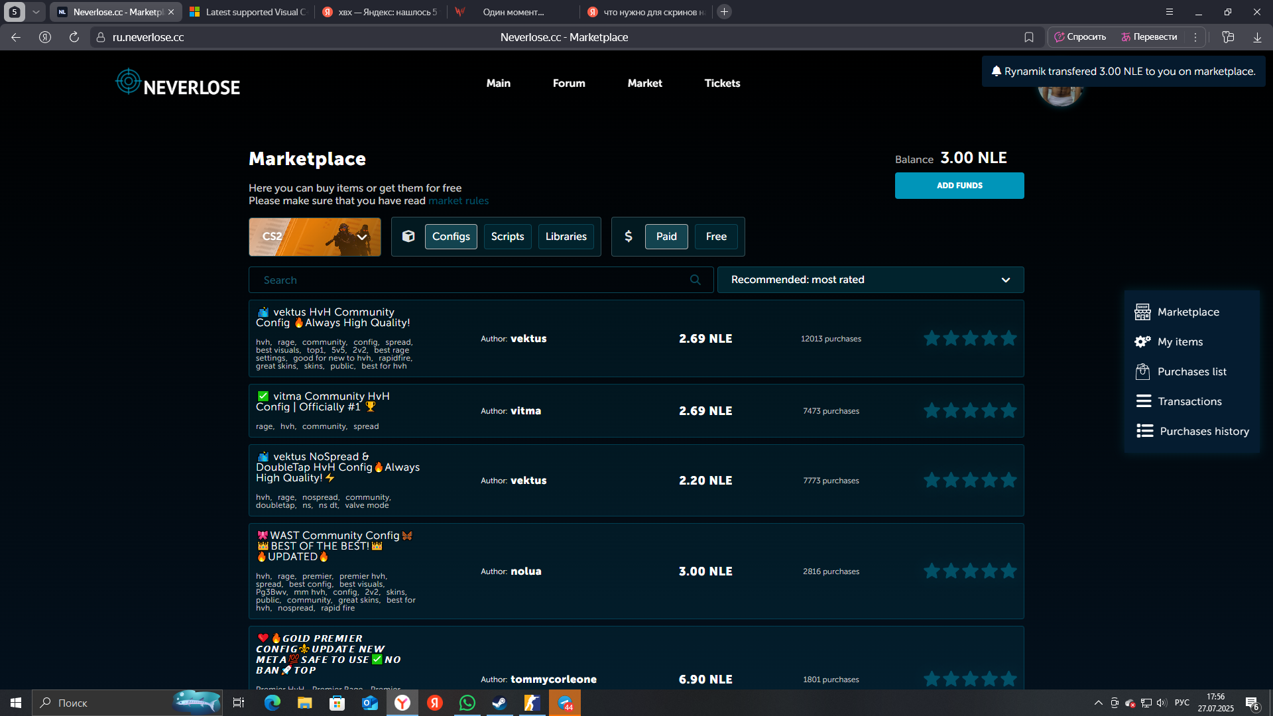
Task: Click the notification bell icon
Action: tap(996, 71)
